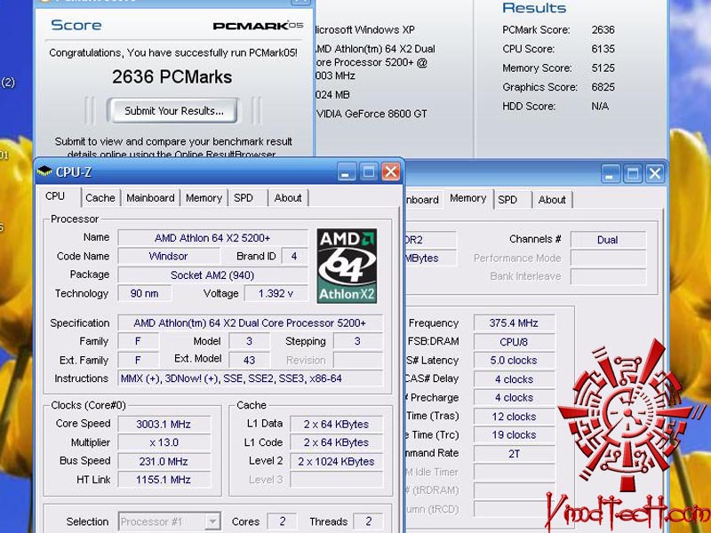
Task: Click the Multiplier value x 13.0
Action: (164, 442)
